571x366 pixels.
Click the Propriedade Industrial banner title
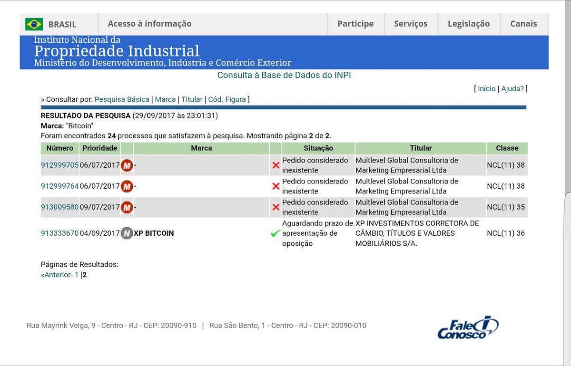point(117,51)
